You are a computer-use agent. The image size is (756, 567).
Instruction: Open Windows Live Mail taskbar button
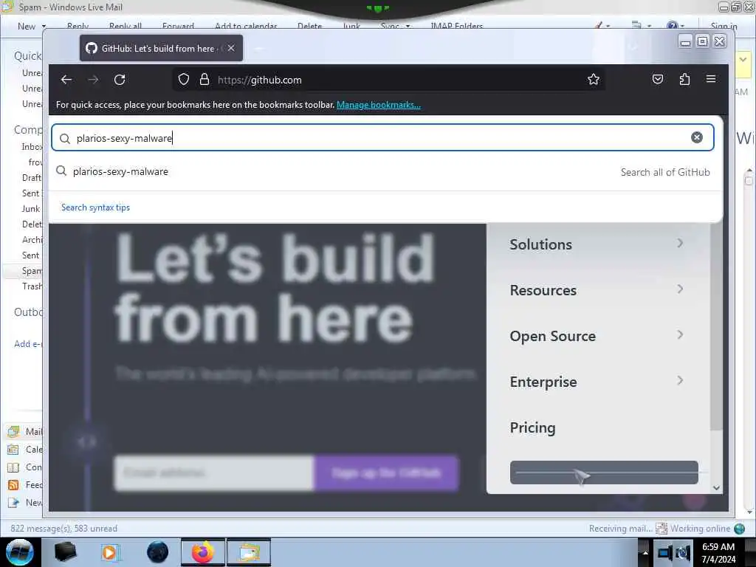249,552
